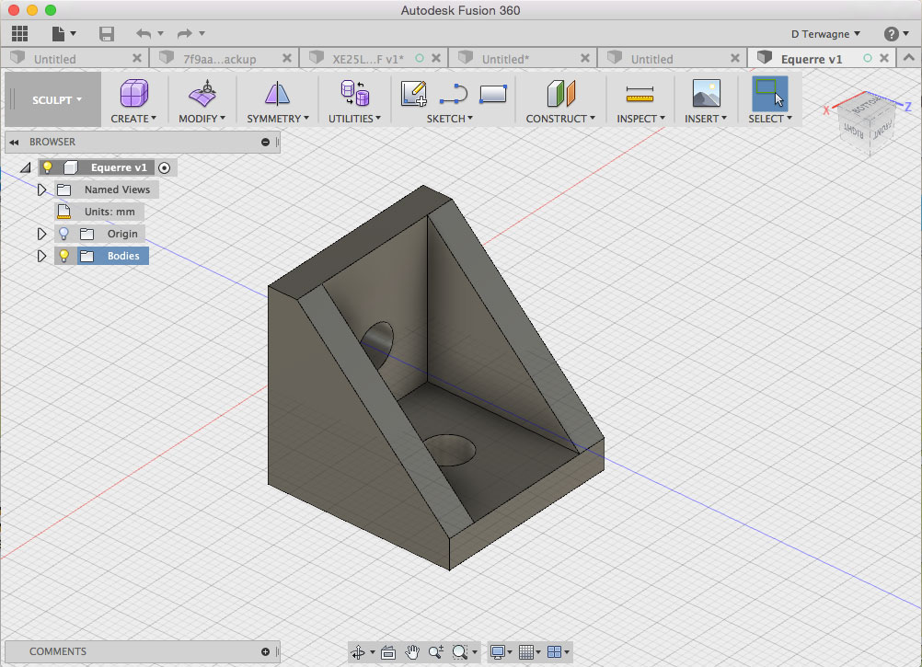Viewport: 922px width, 667px height.
Task: Open the Help question mark icon
Action: tap(891, 34)
